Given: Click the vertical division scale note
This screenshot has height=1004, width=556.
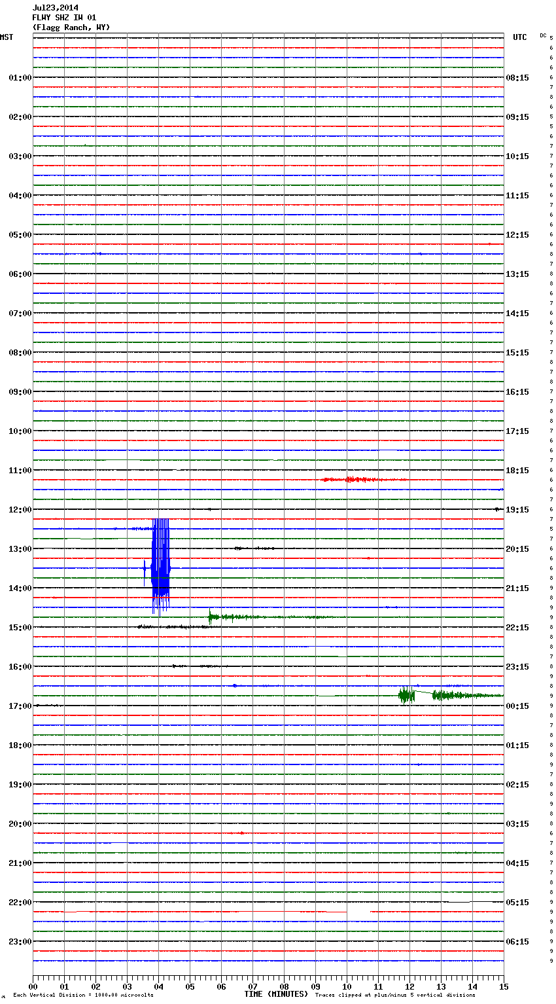Looking at the screenshot, I should click(84, 995).
